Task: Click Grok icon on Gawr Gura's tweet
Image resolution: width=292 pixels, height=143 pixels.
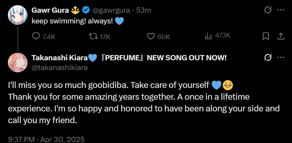Action: pos(268,10)
